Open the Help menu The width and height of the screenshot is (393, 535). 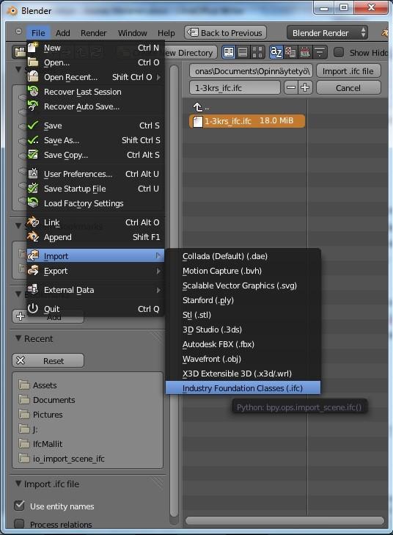[x=166, y=33]
